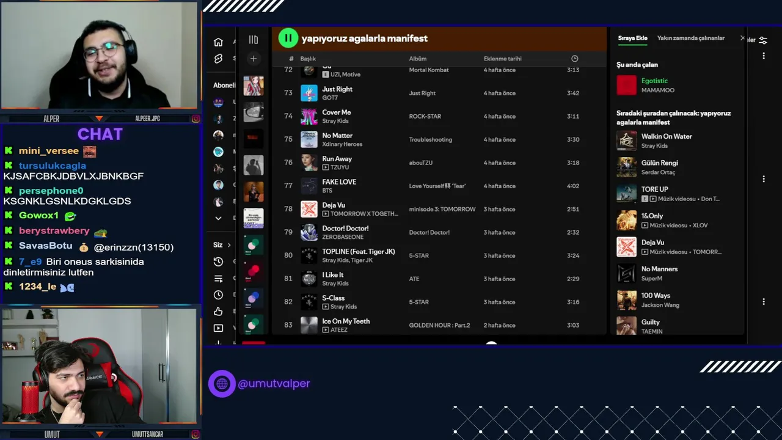
Task: Open Serdar Ortaç artist link in queue
Action: 658,172
